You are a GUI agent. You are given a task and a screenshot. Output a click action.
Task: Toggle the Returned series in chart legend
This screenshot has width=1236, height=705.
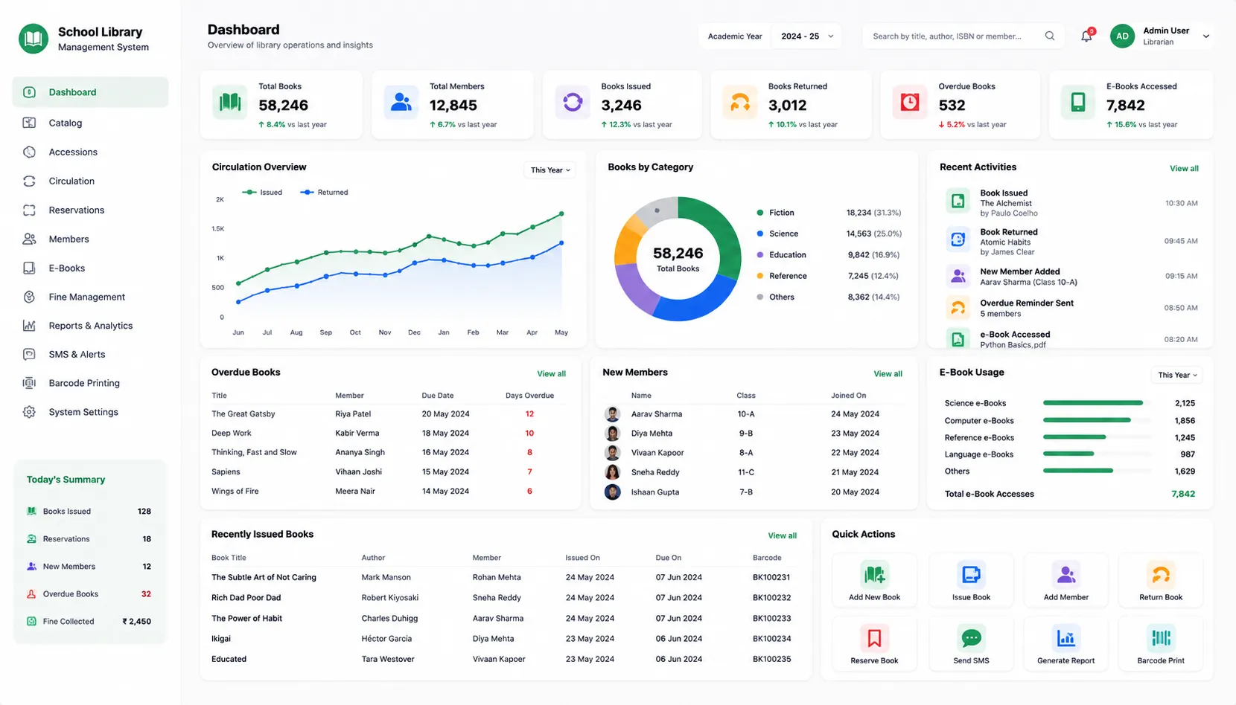tap(324, 193)
